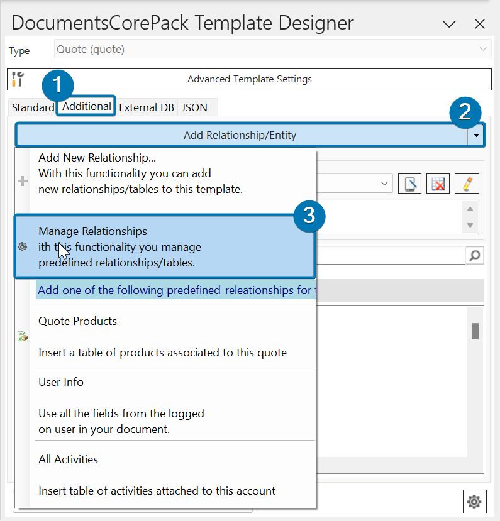Screen dimensions: 500x521
Task: Click the gear icon next to Manage Relationships
Action: (23, 247)
